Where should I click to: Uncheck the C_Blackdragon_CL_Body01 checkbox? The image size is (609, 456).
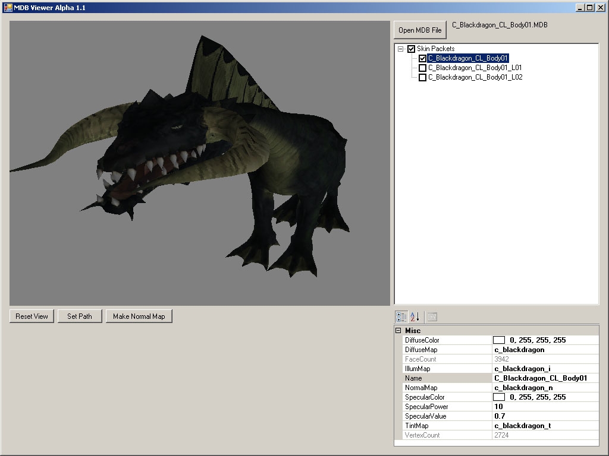[422, 58]
